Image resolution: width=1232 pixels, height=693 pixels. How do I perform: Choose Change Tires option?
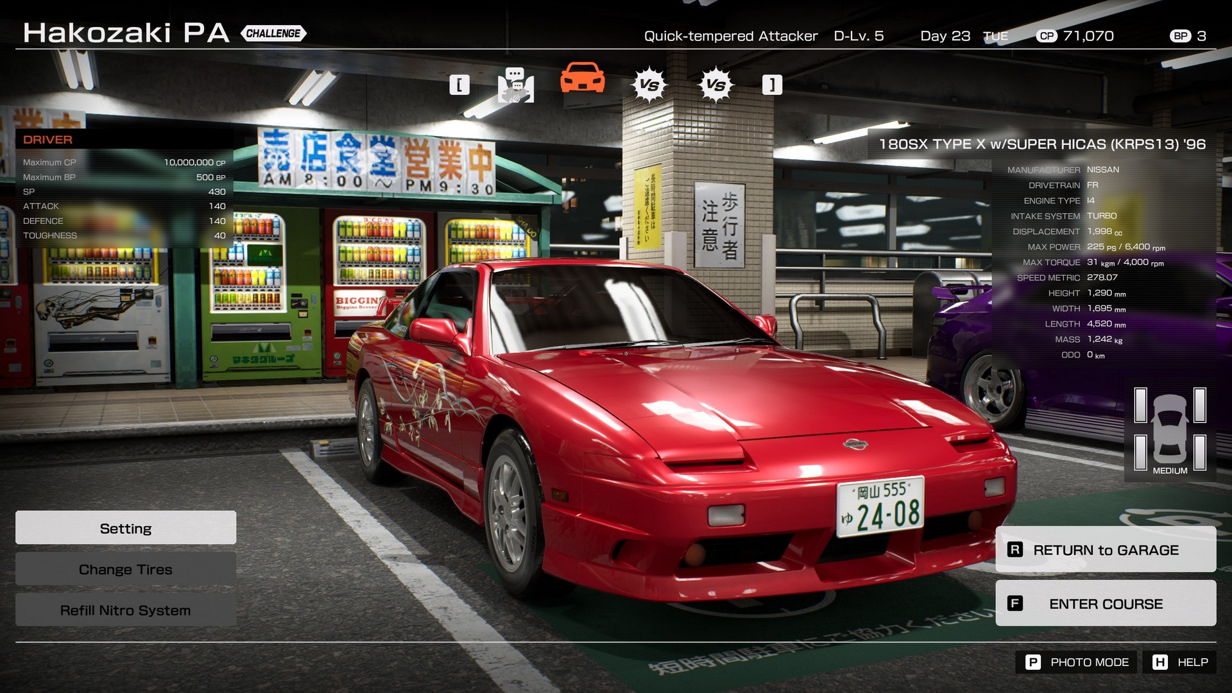126,569
